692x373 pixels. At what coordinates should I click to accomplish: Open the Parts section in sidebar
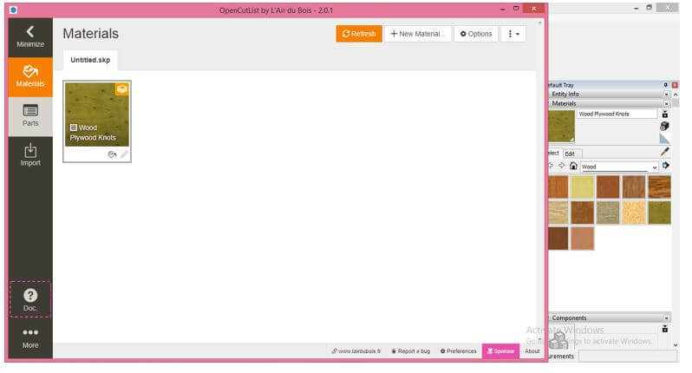30,116
